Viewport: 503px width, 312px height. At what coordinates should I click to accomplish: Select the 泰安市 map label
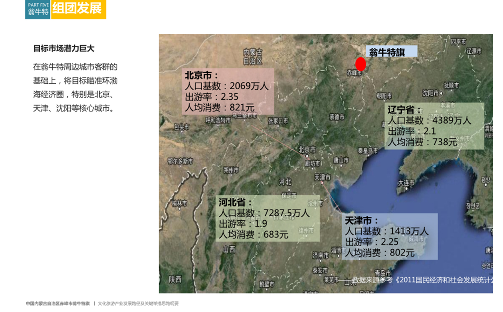click(320, 270)
